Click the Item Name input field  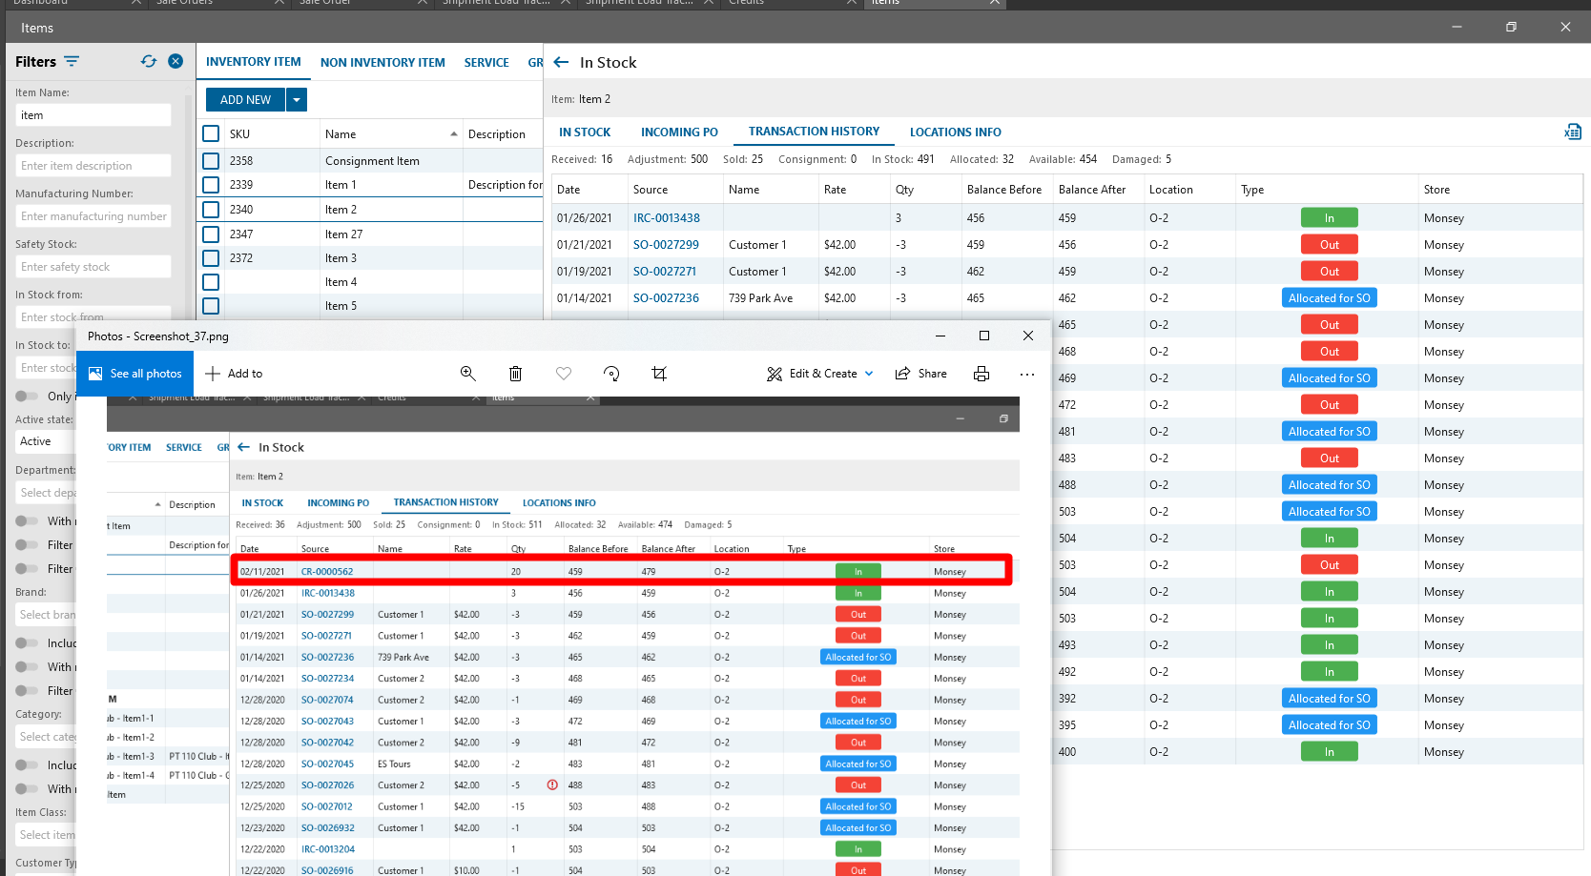pyautogui.click(x=93, y=115)
